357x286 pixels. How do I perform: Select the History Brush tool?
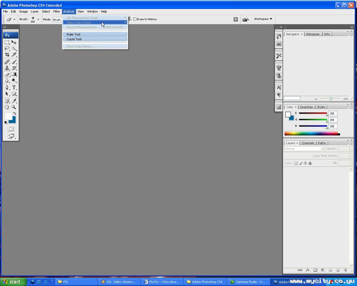(x=14, y=68)
